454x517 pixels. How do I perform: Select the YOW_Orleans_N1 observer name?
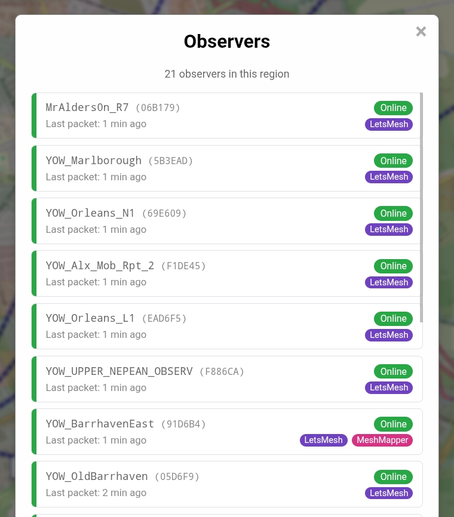91,213
